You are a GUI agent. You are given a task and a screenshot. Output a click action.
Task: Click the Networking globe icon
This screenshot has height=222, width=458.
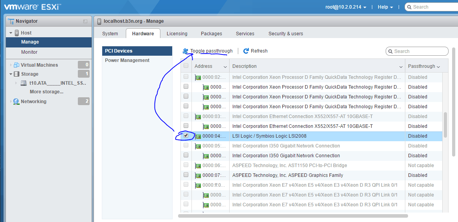17,101
